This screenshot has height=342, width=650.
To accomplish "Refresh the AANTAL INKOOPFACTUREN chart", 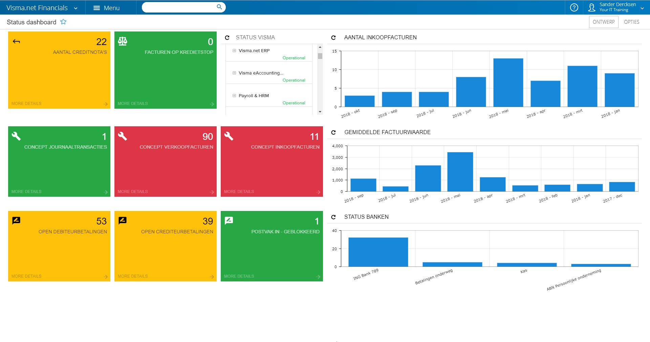I will pos(334,37).
